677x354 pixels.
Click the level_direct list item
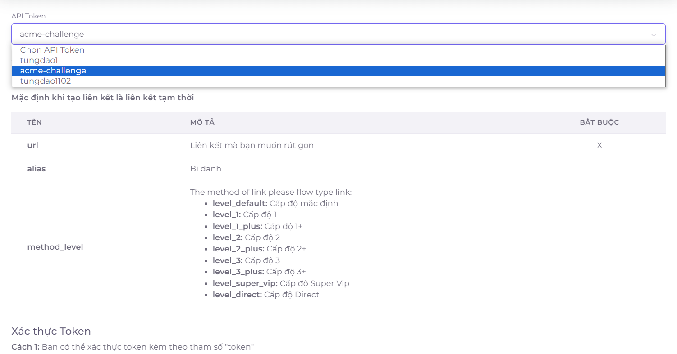click(x=265, y=295)
